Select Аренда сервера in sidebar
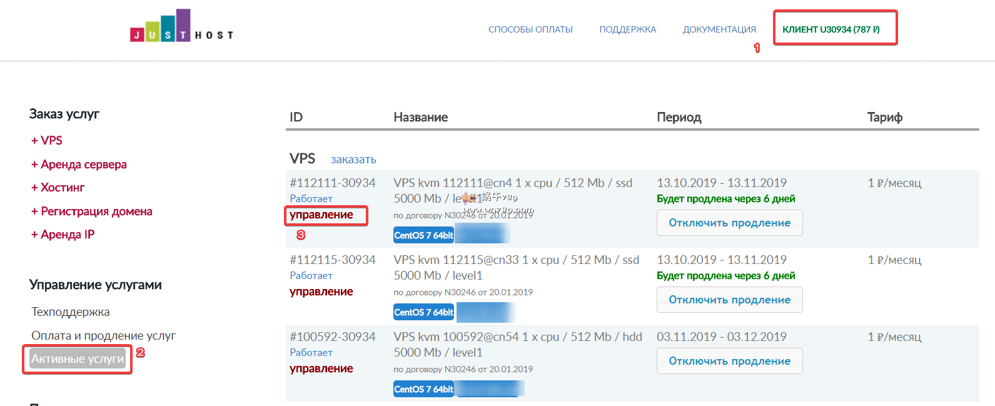Screen dimensions: 995x406 pos(79,165)
